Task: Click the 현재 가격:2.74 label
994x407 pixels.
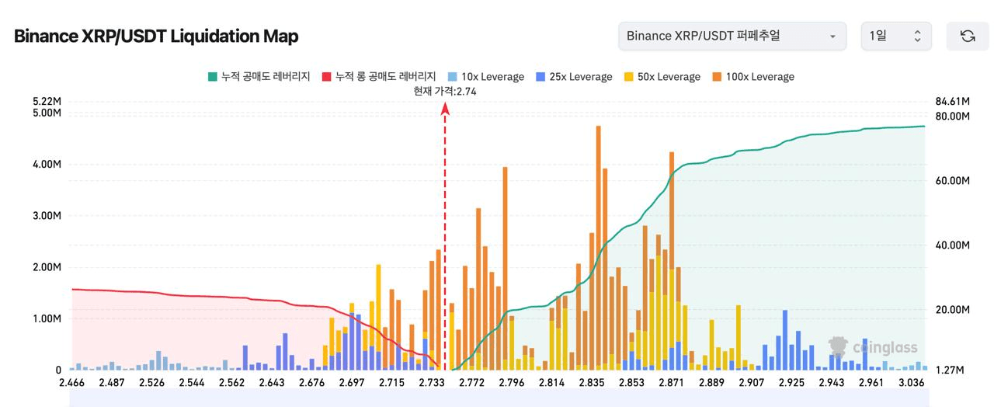Action: pos(445,91)
